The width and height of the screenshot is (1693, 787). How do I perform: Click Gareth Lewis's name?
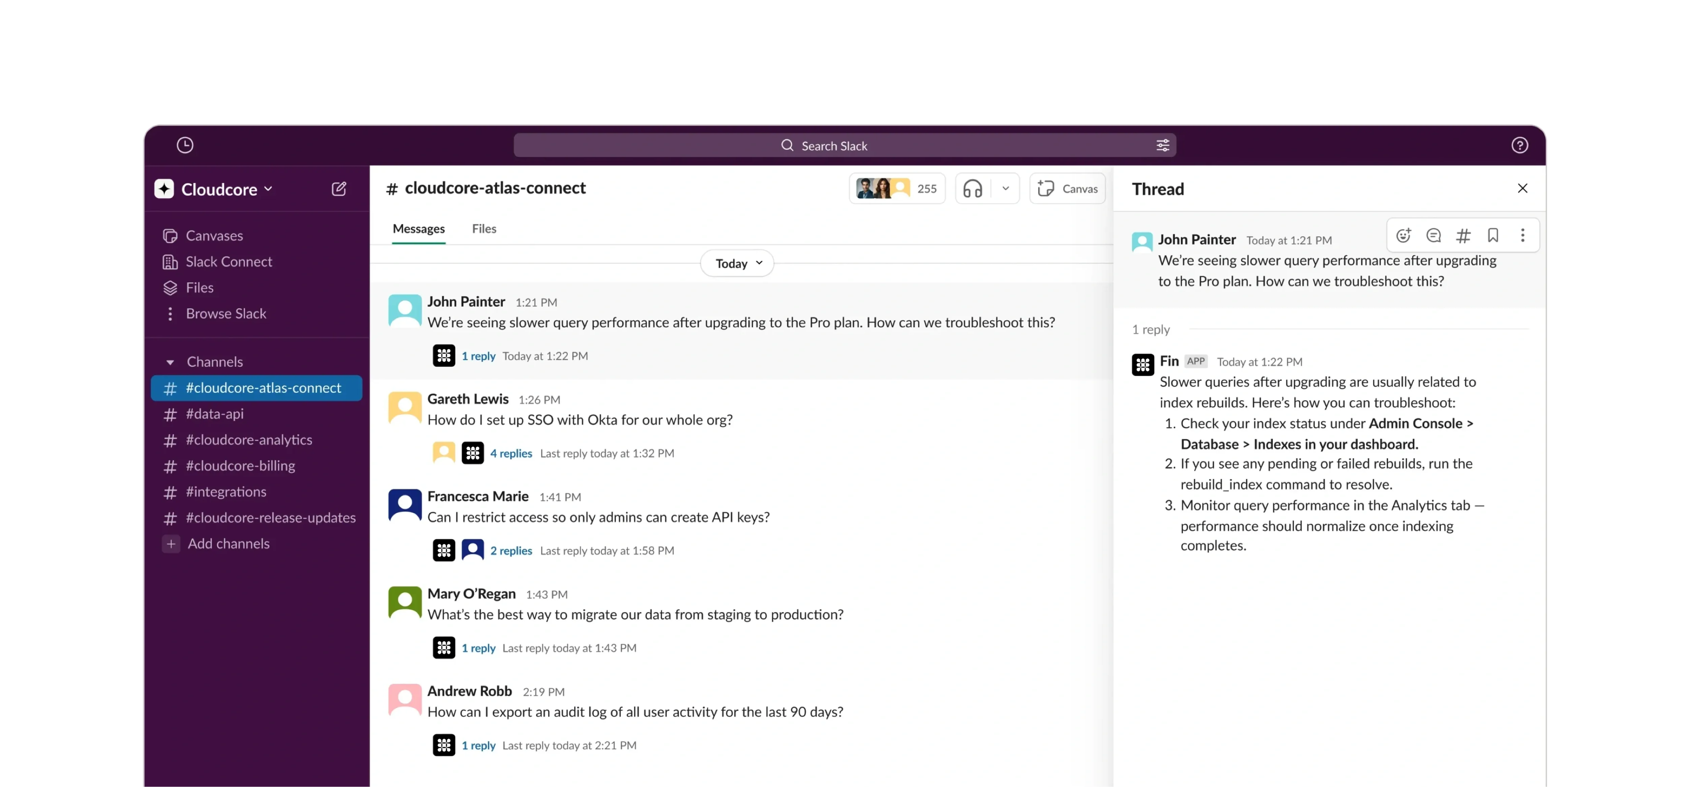click(x=468, y=399)
